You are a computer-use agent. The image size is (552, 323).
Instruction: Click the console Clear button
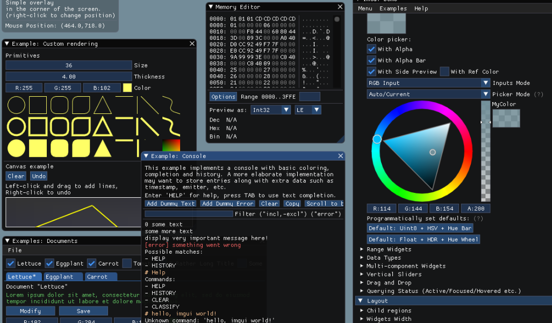(x=269, y=204)
